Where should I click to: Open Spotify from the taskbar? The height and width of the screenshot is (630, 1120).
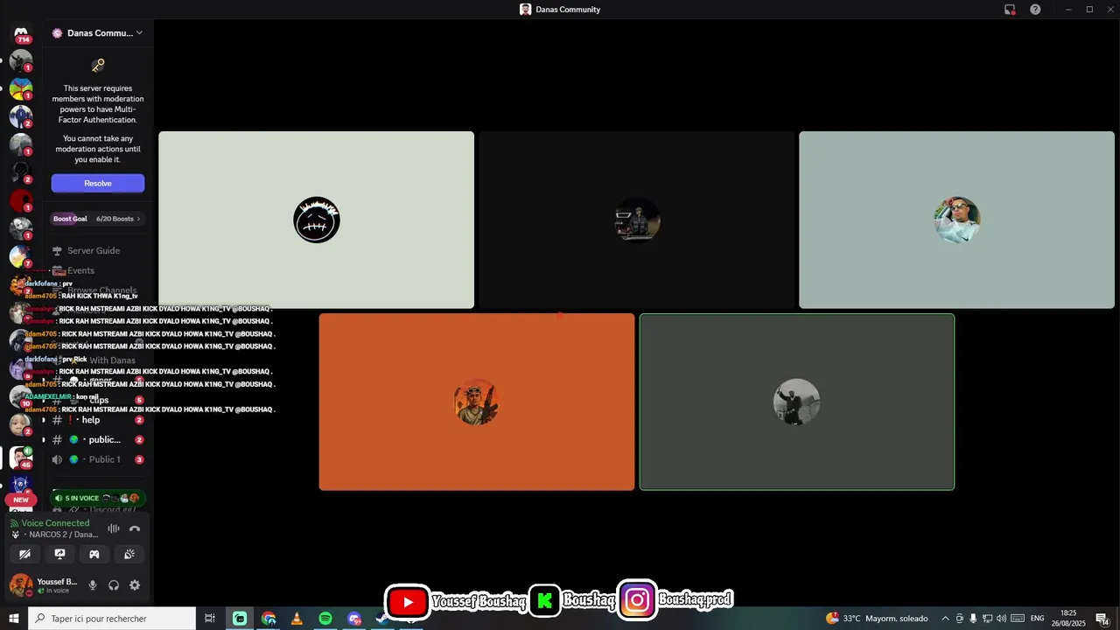(325, 619)
